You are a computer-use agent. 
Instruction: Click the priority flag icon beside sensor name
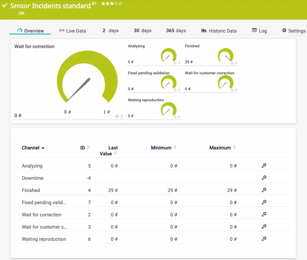click(x=94, y=4)
